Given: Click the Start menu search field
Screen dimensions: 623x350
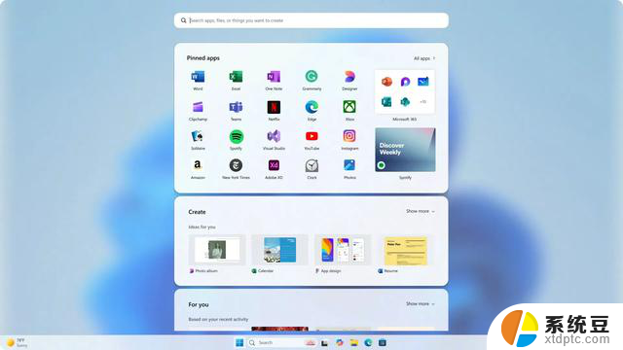Looking at the screenshot, I should point(311,20).
